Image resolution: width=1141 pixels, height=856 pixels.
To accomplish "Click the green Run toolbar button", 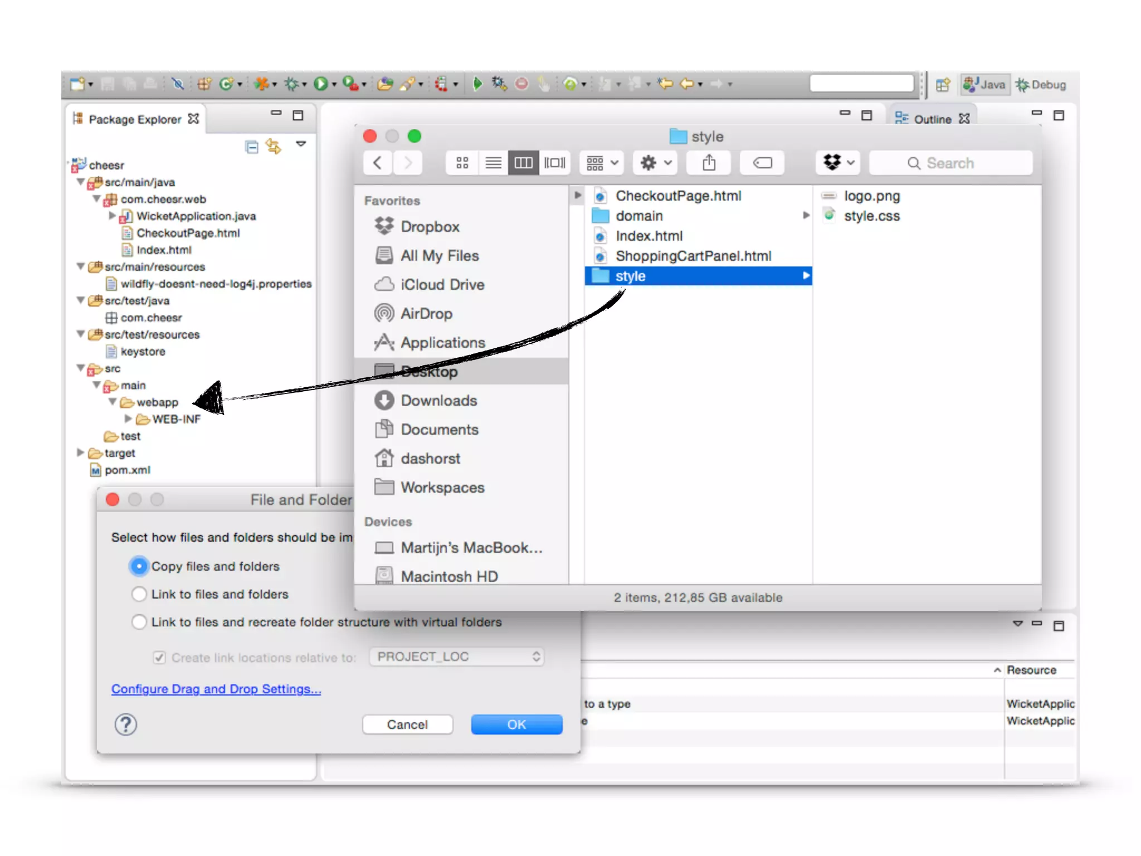I will click(x=320, y=84).
